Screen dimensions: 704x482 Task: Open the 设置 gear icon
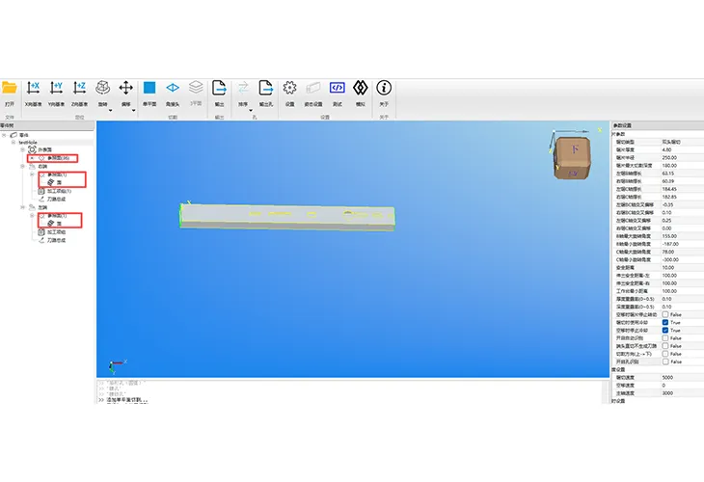[289, 88]
